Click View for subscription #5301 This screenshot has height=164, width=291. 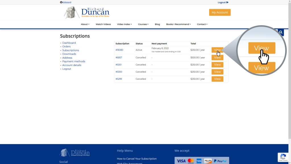coord(217,65)
